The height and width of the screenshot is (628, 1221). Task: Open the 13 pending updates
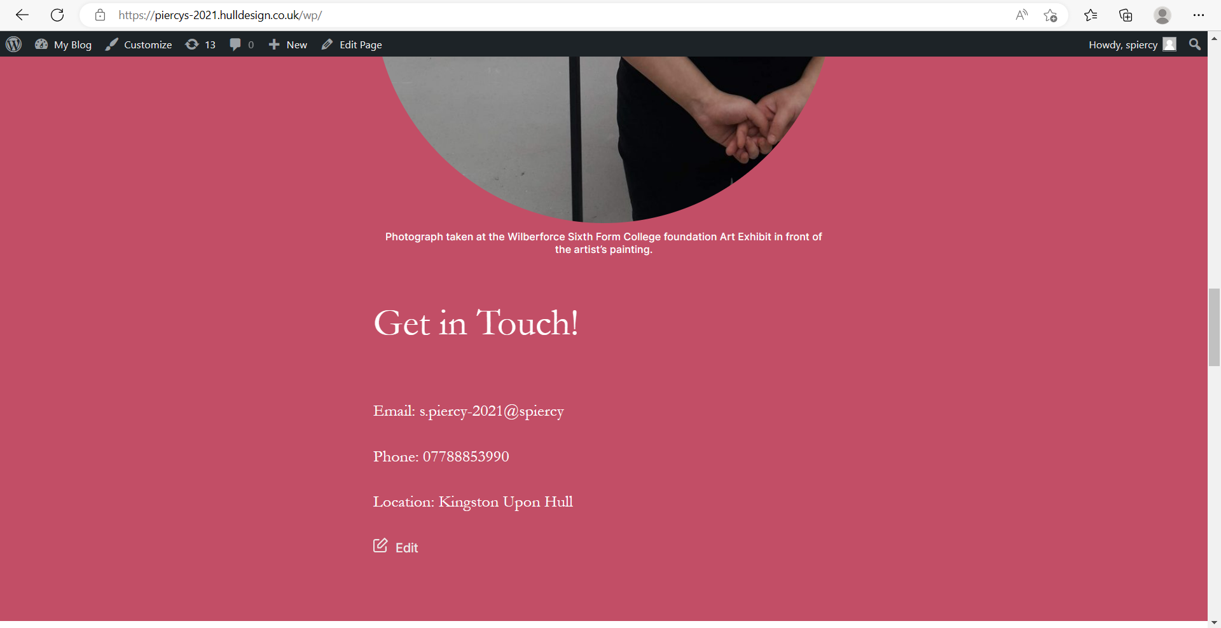(x=200, y=44)
